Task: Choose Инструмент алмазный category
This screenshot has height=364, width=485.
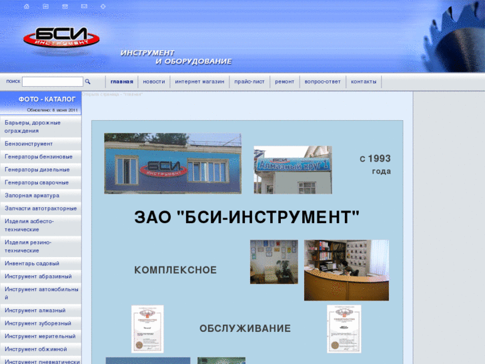Action: (x=41, y=311)
